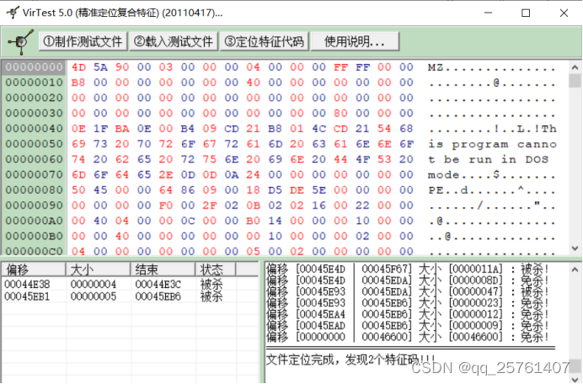Click the 结束 column header

163,269
